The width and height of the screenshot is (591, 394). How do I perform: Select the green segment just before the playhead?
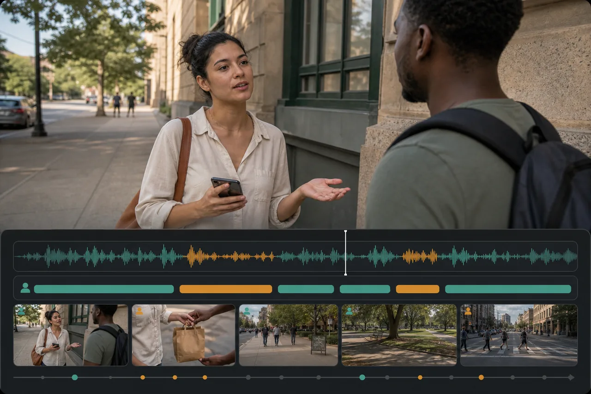[306, 289]
